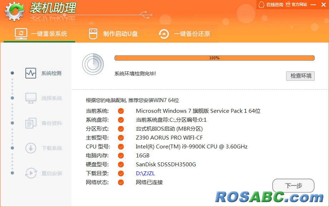Viewport: 329px width, 207px height.
Task: Click the check mark icon for 主板型号
Action: 121,138
